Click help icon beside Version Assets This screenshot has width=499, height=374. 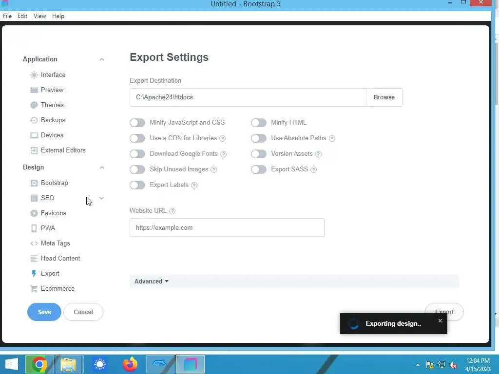(x=318, y=154)
